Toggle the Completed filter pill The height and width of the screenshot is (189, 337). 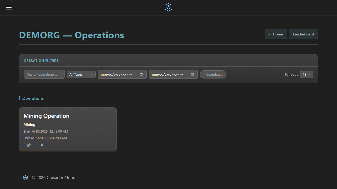(213, 74)
